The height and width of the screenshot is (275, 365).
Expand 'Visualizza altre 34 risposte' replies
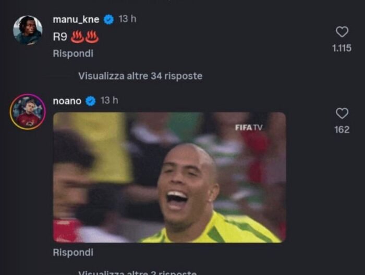140,76
